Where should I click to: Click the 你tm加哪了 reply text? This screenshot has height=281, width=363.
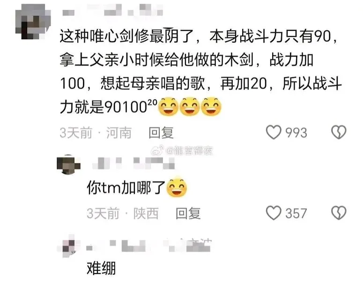pos(126,187)
